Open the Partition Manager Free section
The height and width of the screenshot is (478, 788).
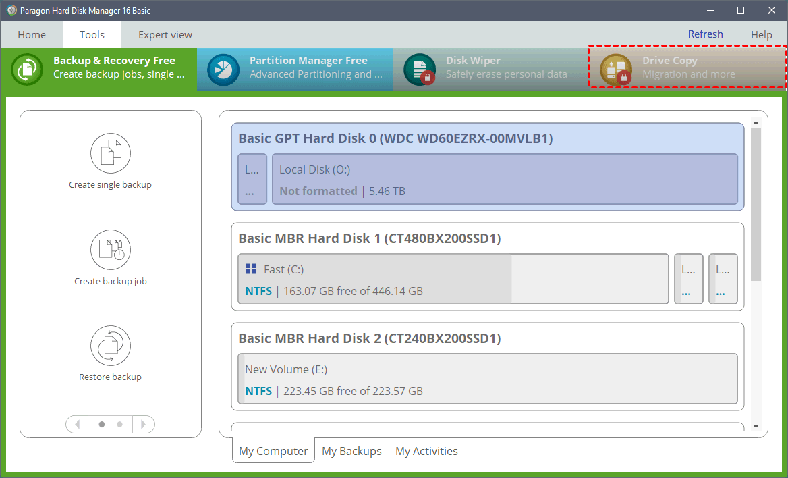click(x=295, y=70)
